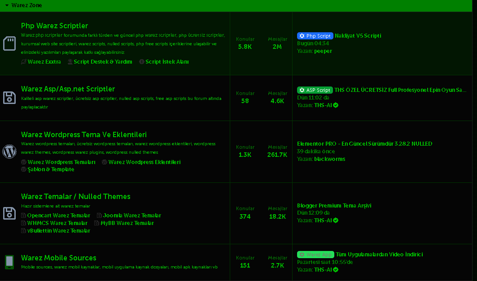
Task: Click the 'Pazartesi saat 10:55'de' timestamp
Action: tap(325, 262)
